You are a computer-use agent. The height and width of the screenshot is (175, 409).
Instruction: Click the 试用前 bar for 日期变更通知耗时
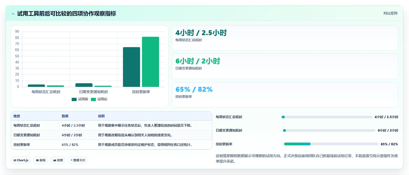[x=84, y=85]
